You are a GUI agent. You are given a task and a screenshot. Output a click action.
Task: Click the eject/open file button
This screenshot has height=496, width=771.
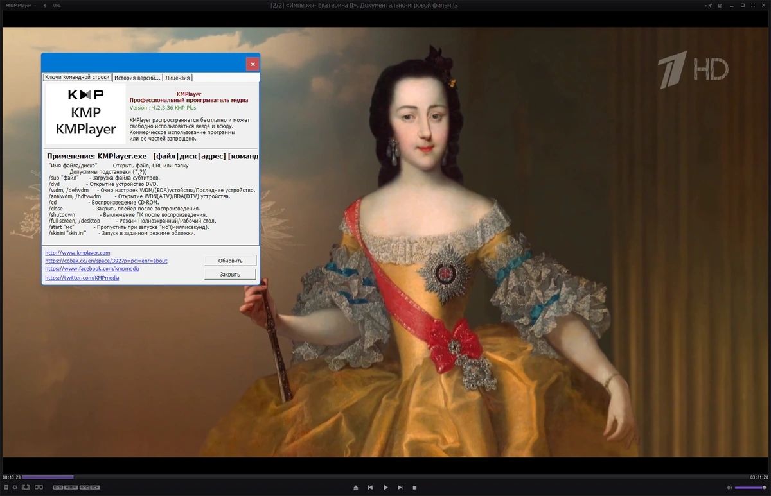point(356,488)
